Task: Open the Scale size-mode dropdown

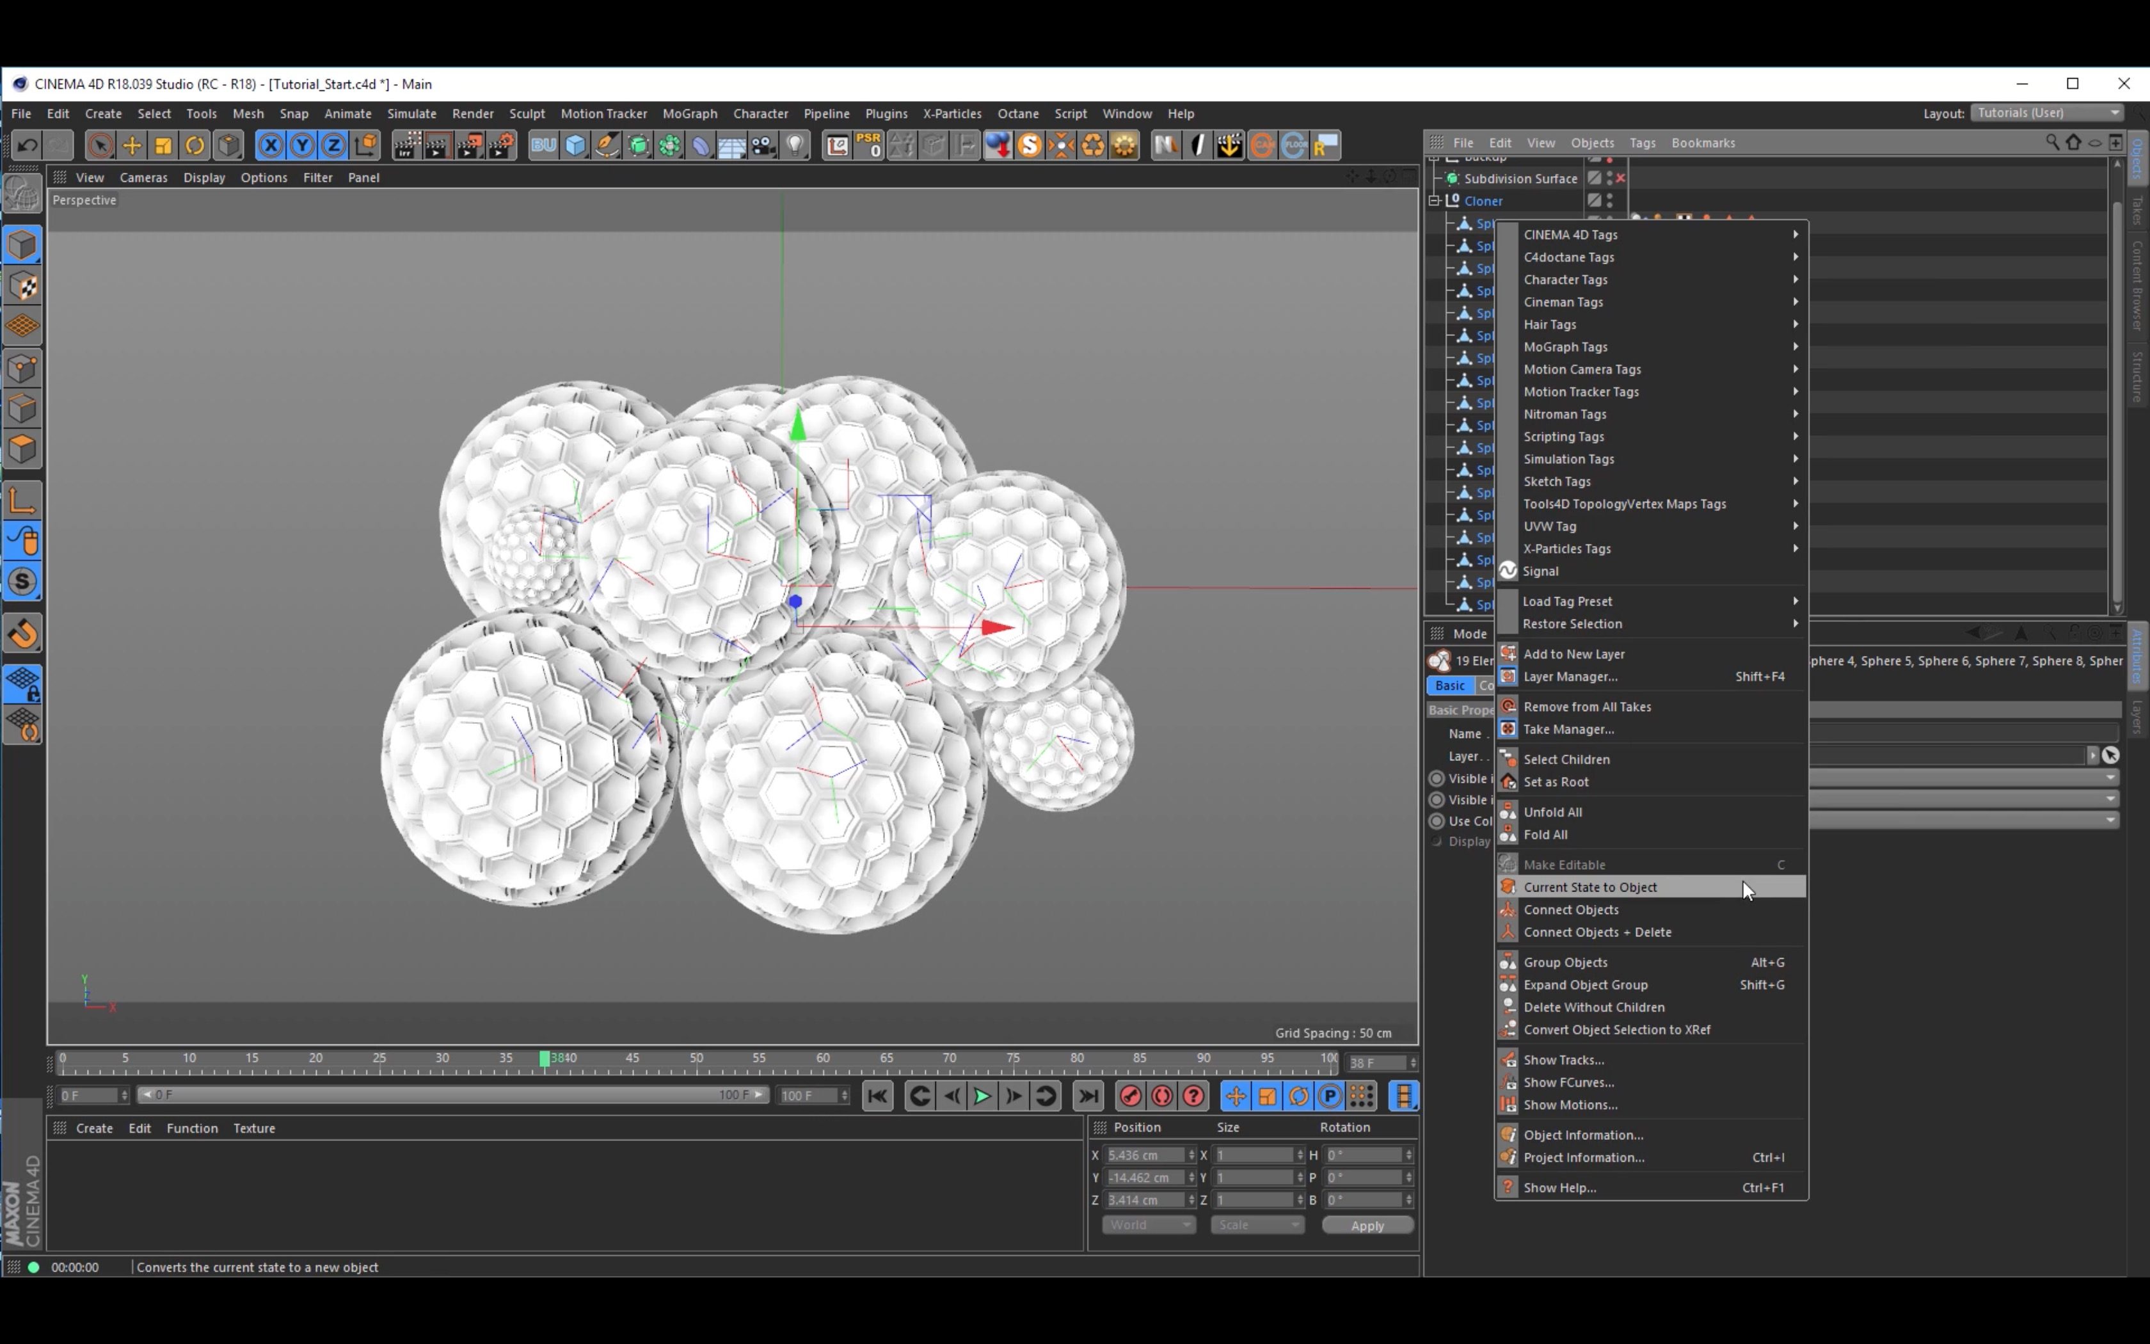Action: pyautogui.click(x=1257, y=1225)
